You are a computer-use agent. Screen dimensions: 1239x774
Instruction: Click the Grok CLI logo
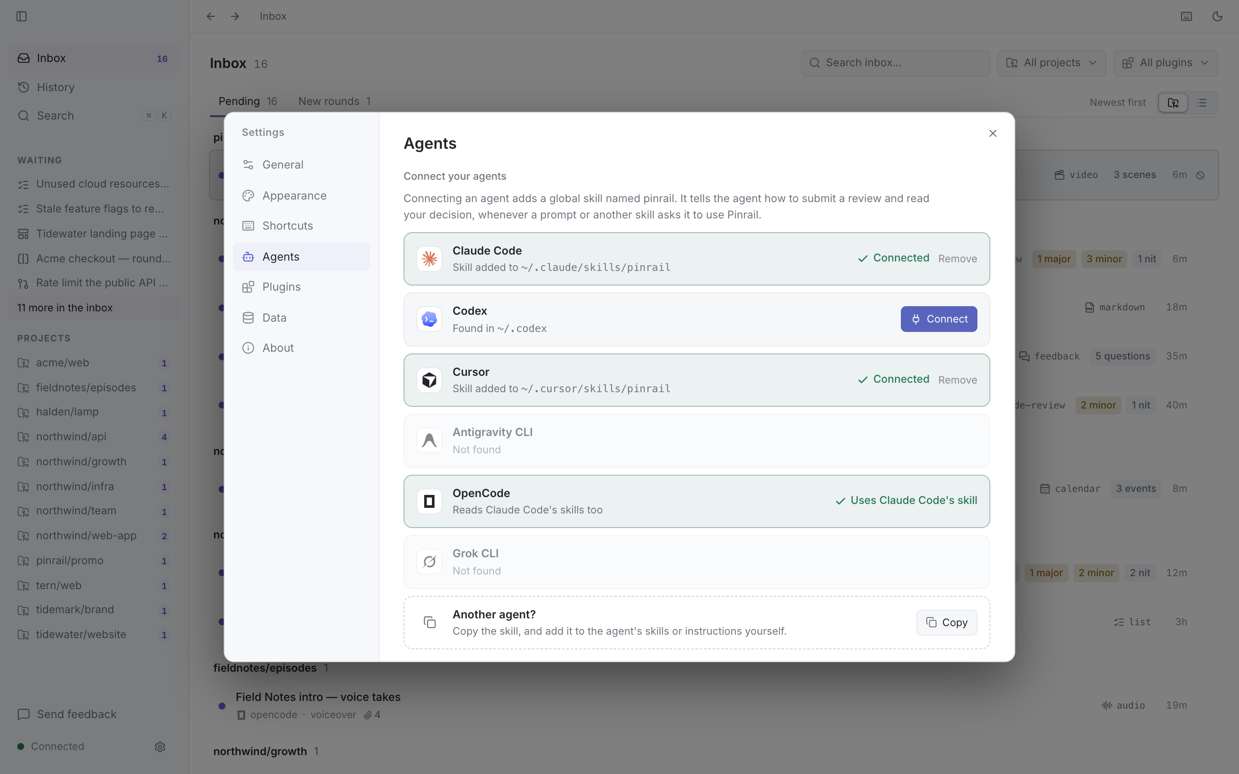coord(429,562)
